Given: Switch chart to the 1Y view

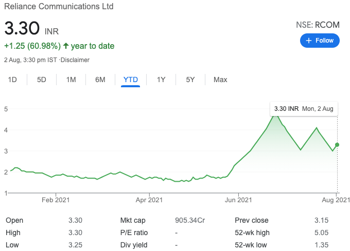Looking at the screenshot, I should coord(161,80).
